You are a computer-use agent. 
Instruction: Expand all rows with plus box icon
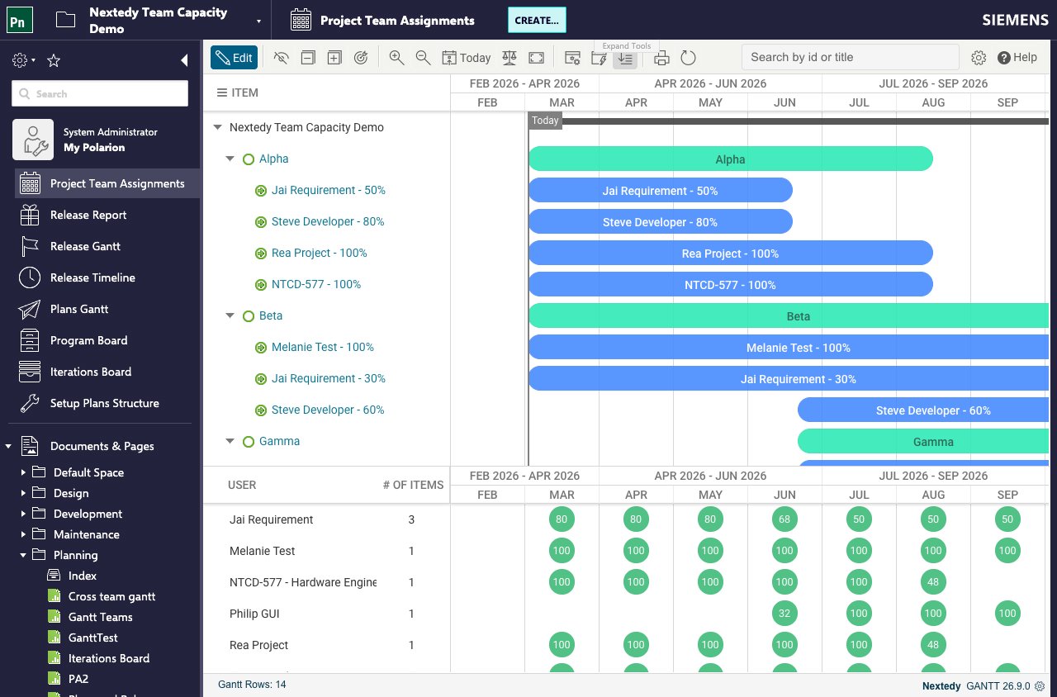pyautogui.click(x=334, y=58)
